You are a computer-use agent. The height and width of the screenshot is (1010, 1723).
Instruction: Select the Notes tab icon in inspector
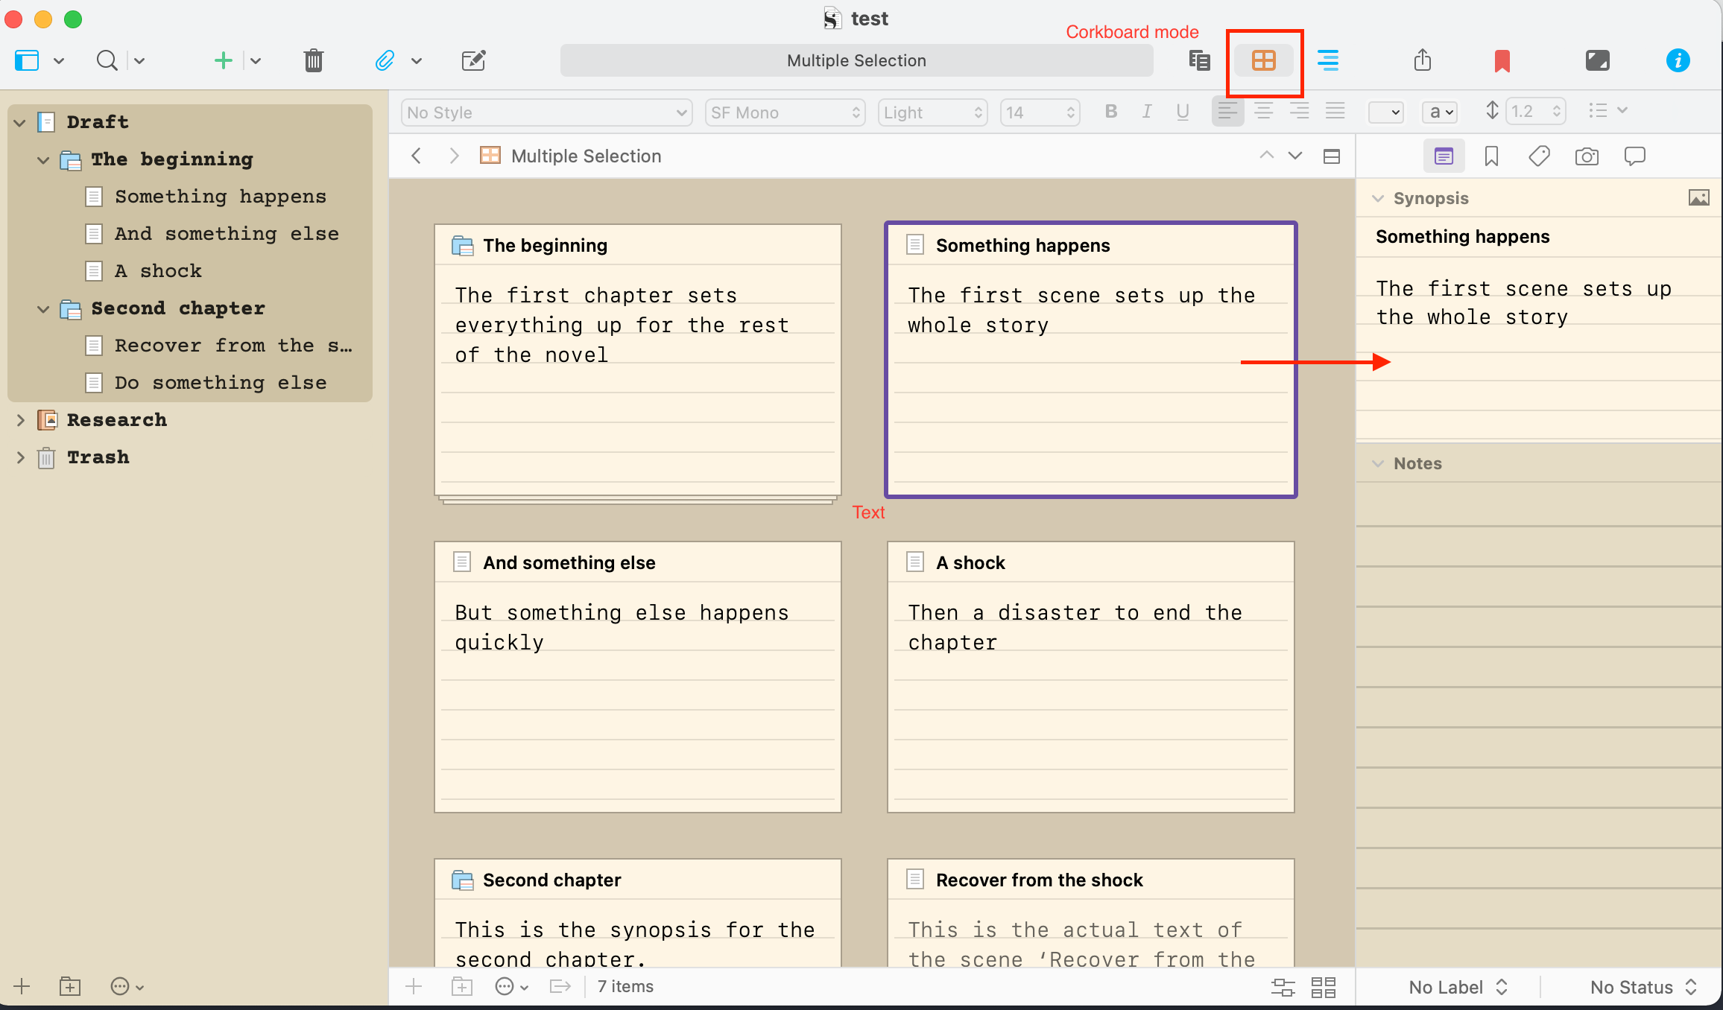(1444, 156)
